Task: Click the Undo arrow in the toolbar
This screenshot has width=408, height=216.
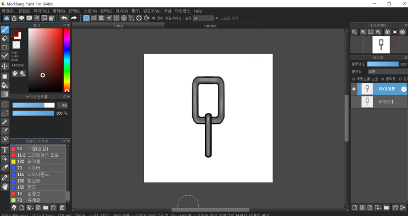Action: point(64,18)
